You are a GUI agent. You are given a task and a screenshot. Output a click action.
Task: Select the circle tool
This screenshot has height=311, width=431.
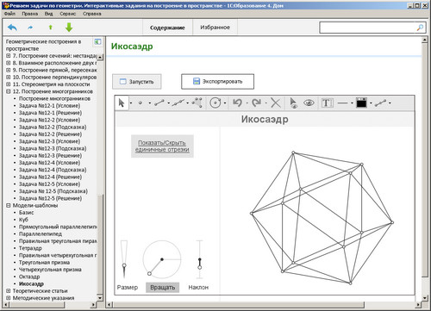click(215, 103)
